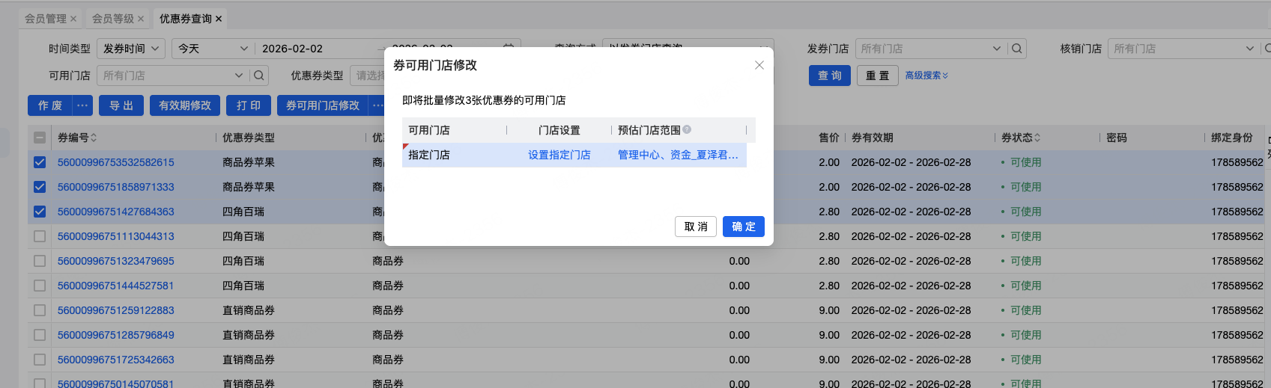
Task: Open coupon link 56000996751858971333
Action: [116, 187]
